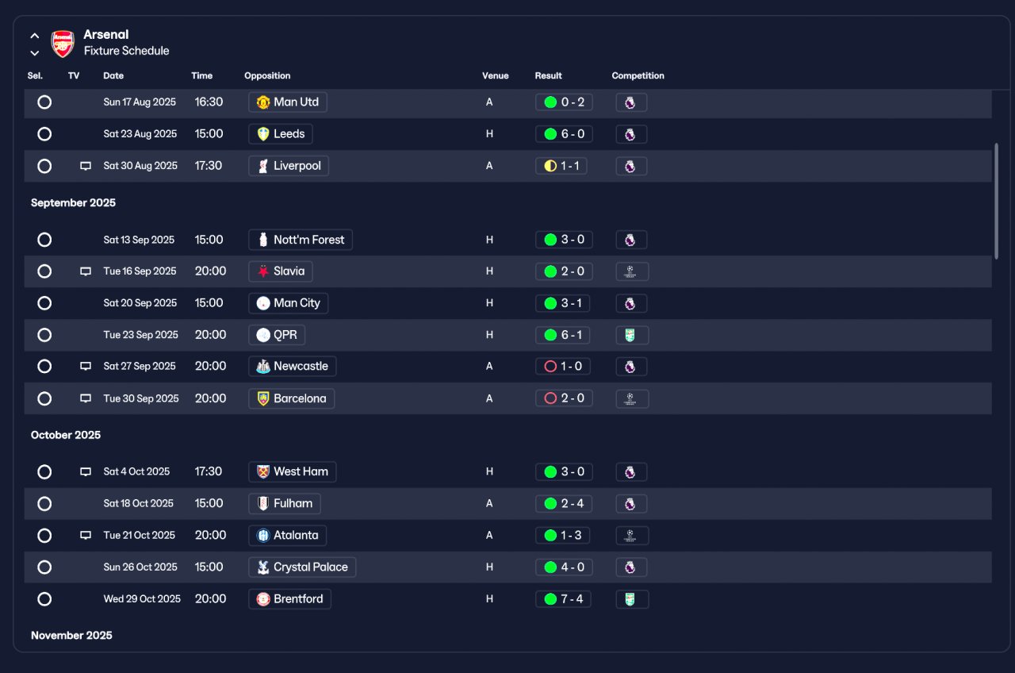Click the Champions League icon for Atalanta match
The image size is (1015, 673).
click(x=632, y=536)
